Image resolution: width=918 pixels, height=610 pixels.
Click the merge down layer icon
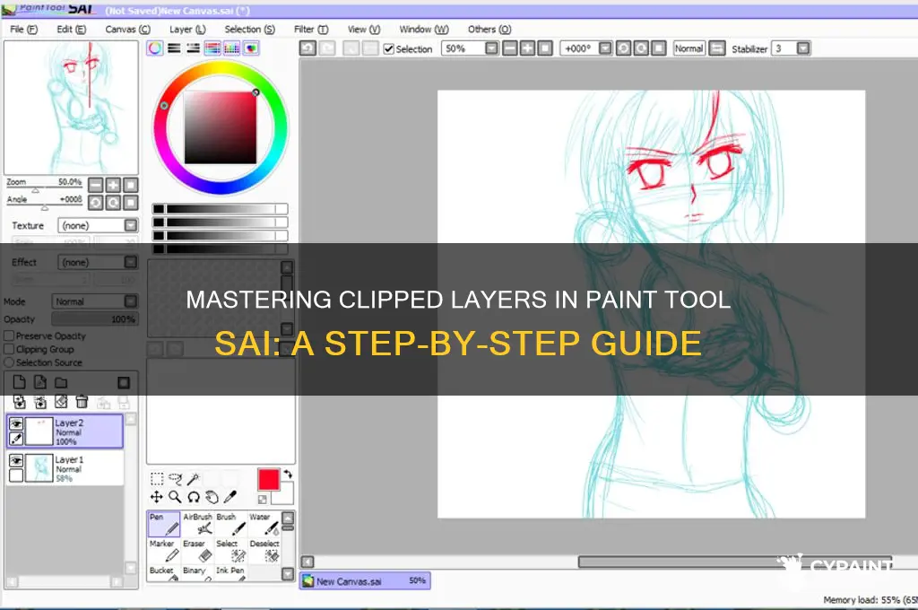(39, 402)
